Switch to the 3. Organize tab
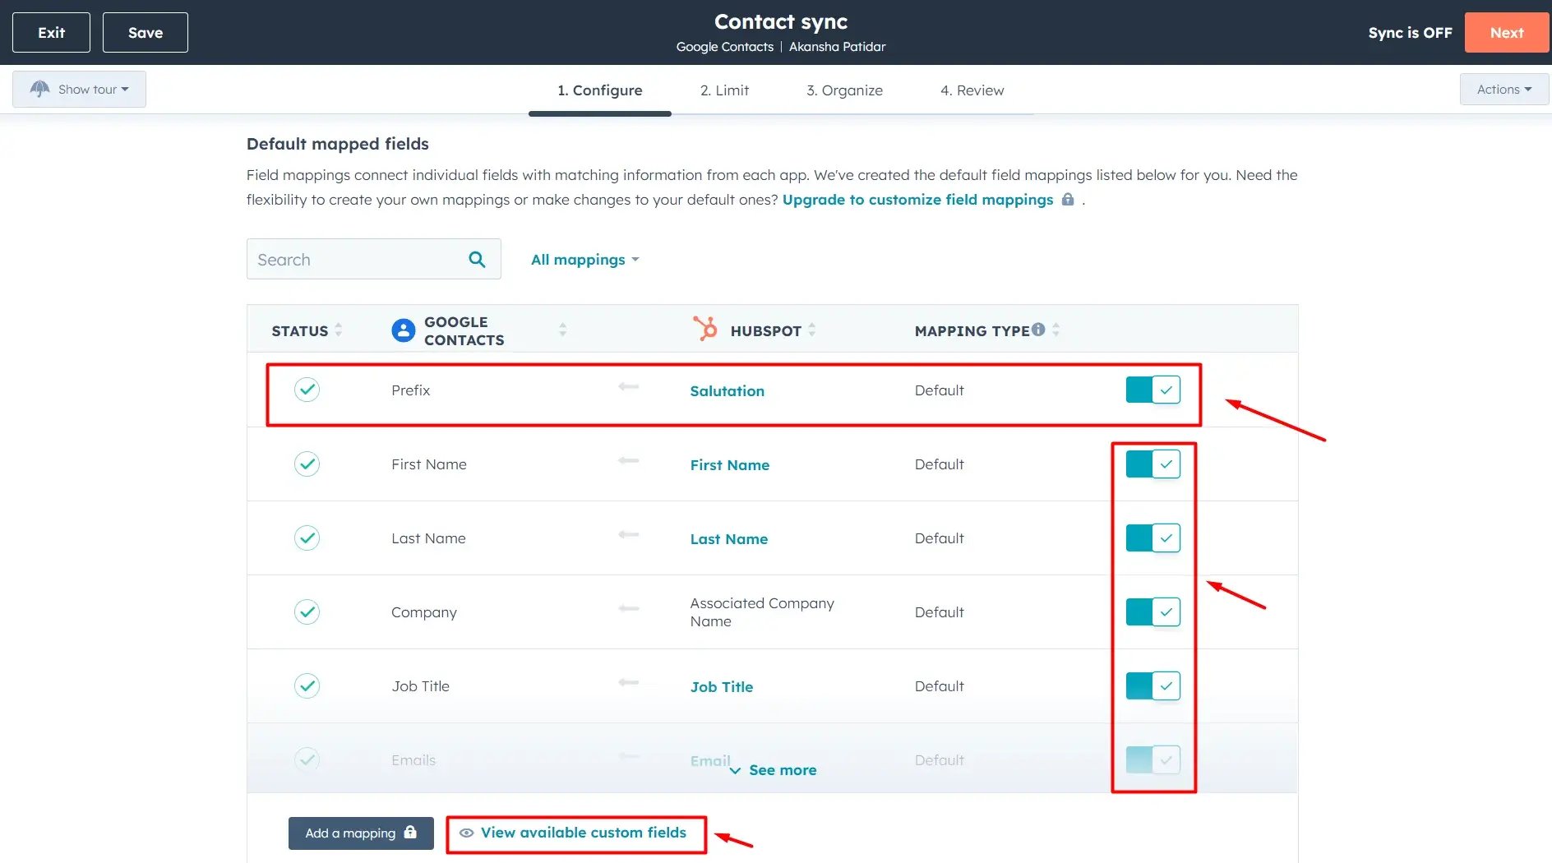1552x863 pixels. pyautogui.click(x=844, y=90)
